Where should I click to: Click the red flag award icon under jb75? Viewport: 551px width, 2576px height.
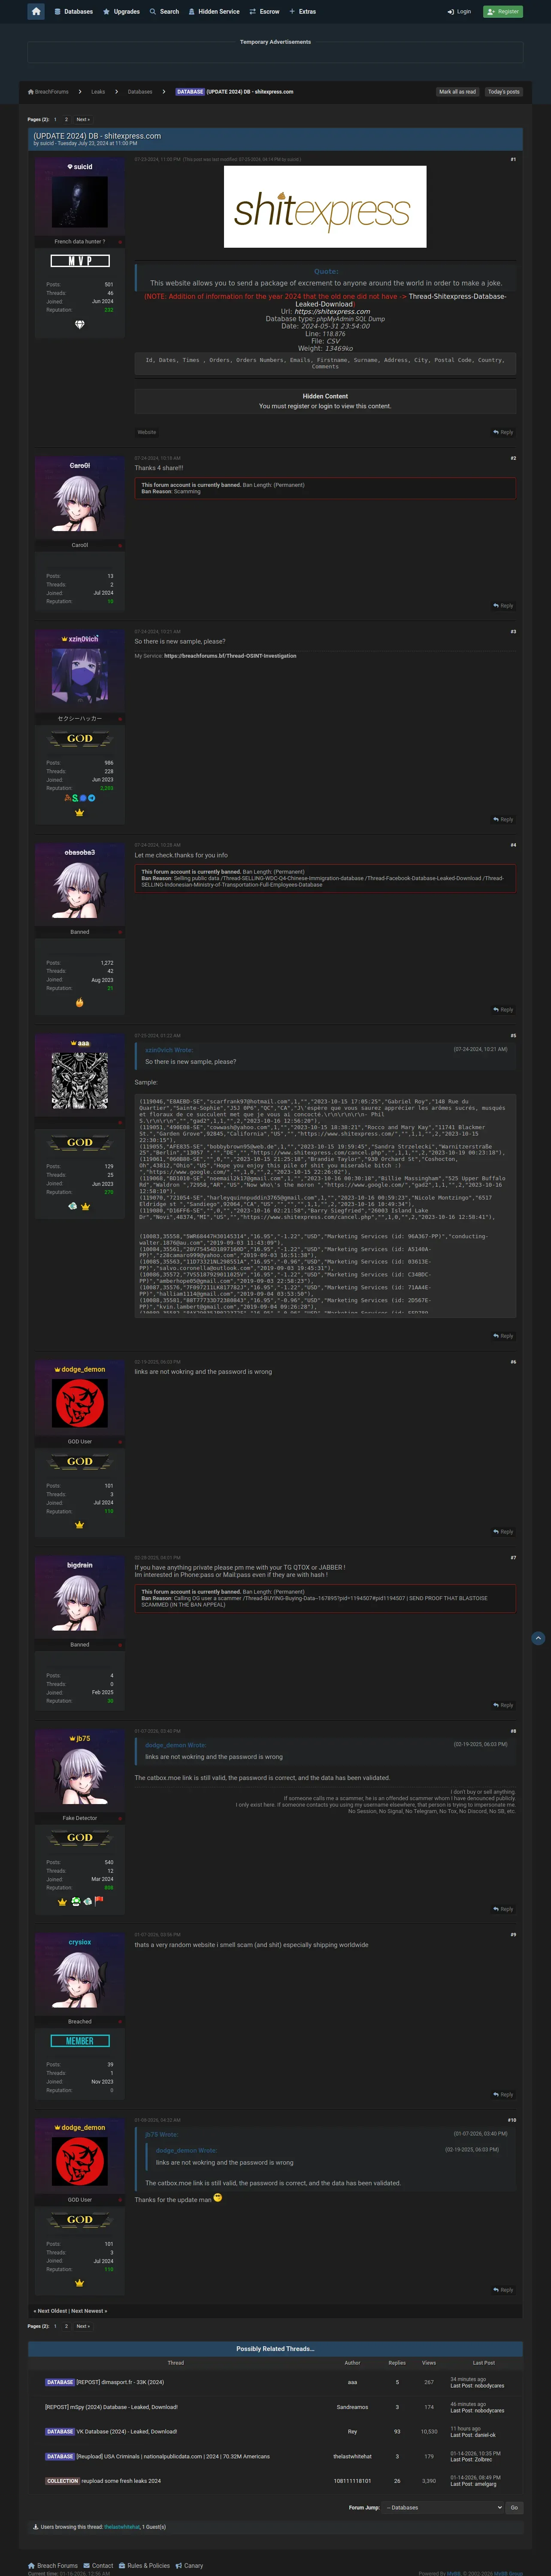click(x=99, y=1901)
